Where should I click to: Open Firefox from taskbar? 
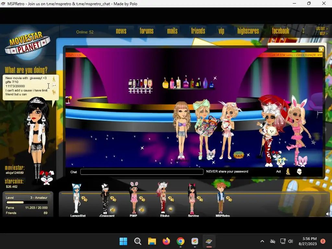[x=166, y=241]
